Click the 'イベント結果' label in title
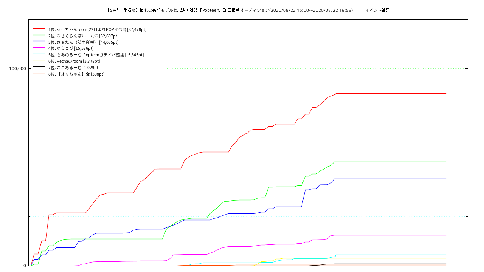This screenshot has width=484, height=272. coord(377,10)
